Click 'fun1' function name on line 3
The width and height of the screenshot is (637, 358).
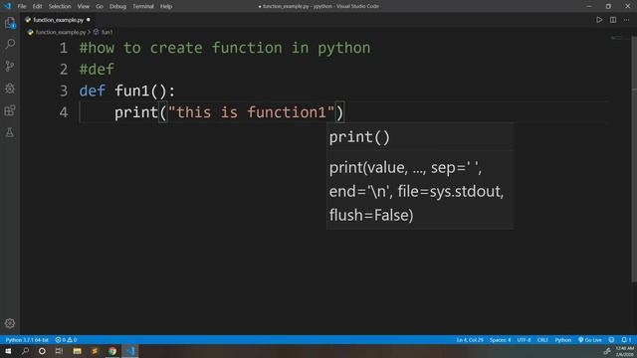click(132, 90)
